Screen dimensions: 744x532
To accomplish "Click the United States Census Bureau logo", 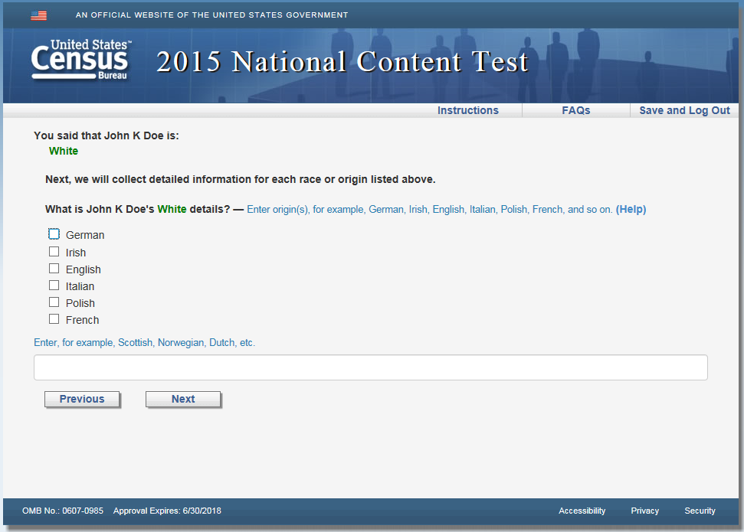I will (80, 60).
